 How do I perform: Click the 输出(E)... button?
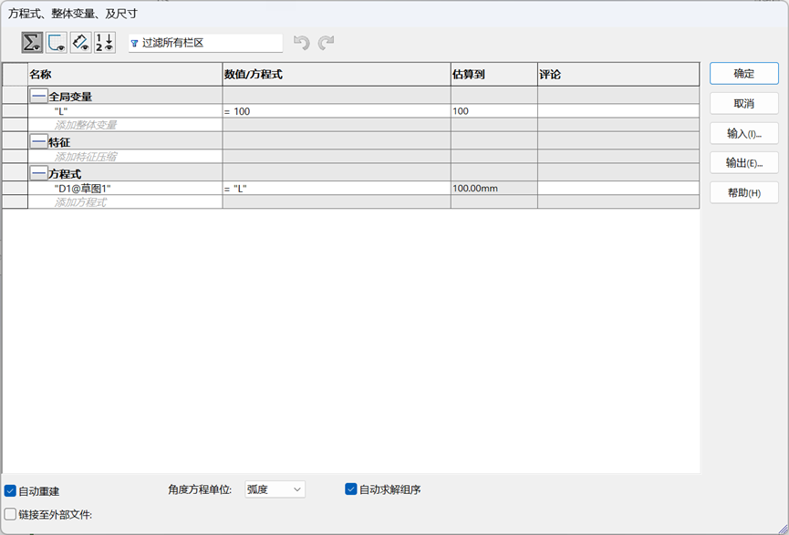click(743, 163)
